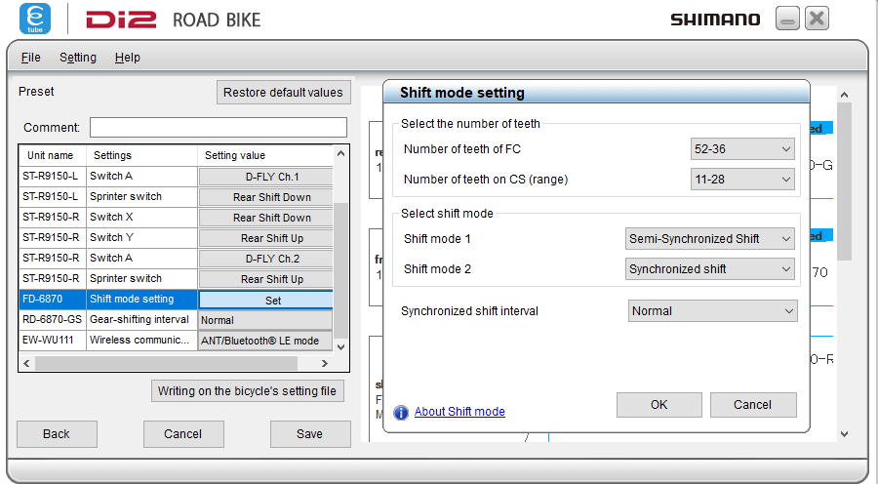Minimize the E-tube window
The width and height of the screenshot is (878, 484).
(787, 19)
